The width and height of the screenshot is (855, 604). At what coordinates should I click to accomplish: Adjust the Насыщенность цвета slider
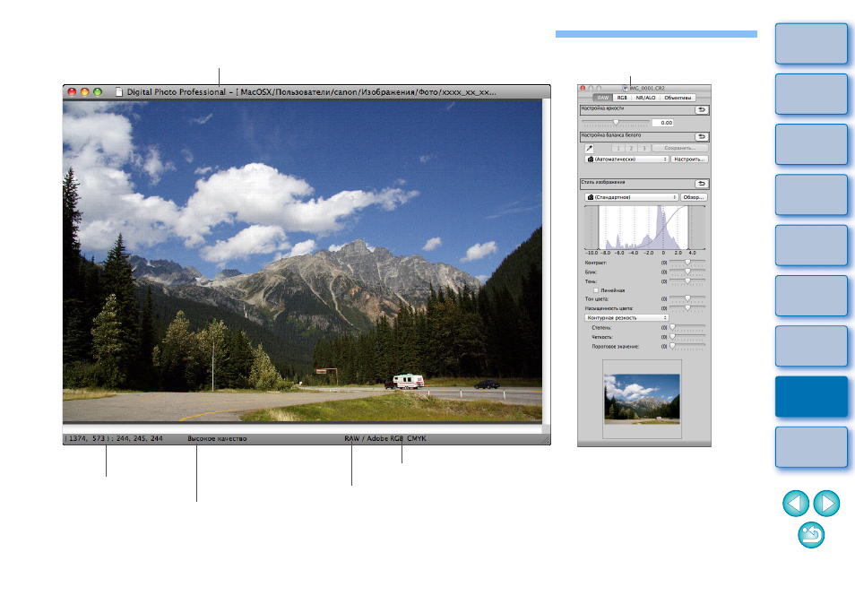pos(687,308)
